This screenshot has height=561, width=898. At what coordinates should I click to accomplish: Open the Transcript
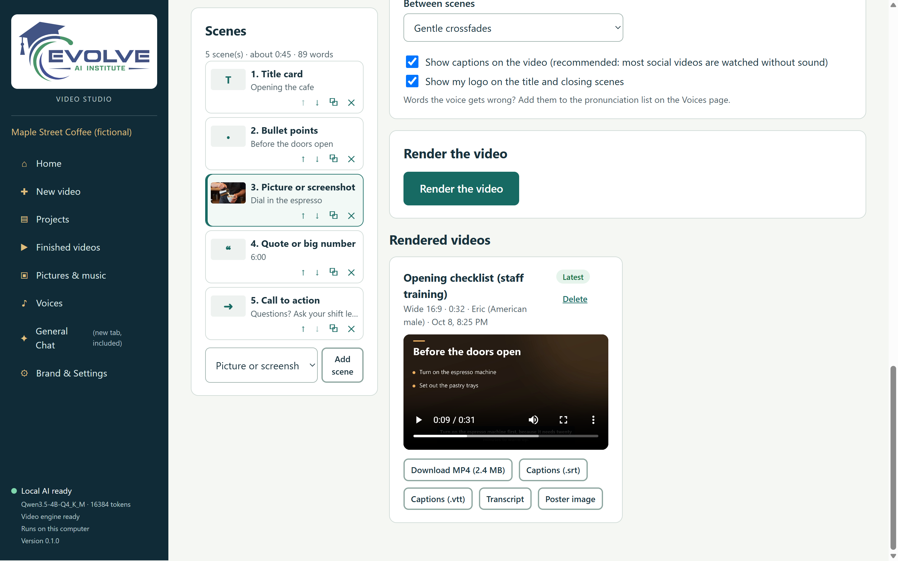pyautogui.click(x=505, y=499)
